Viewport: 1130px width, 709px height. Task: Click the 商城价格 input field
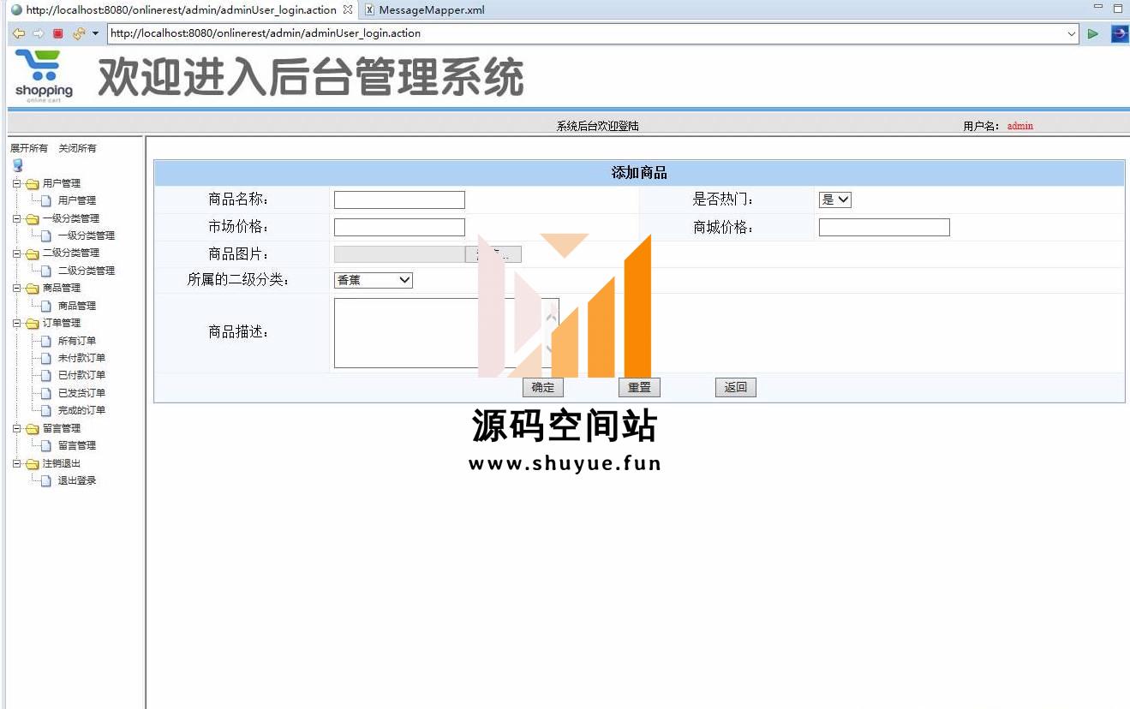pyautogui.click(x=884, y=227)
